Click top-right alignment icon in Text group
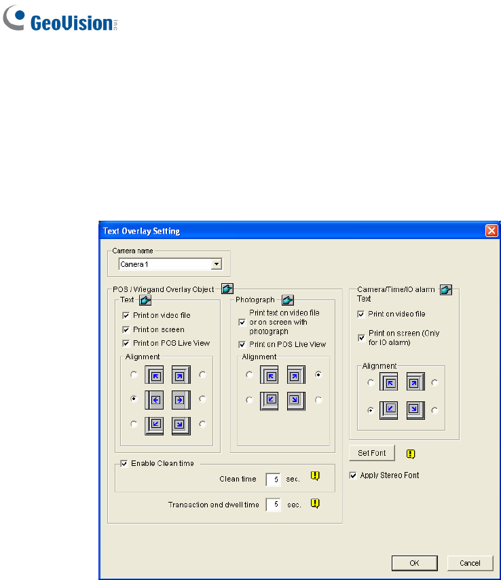 click(181, 375)
